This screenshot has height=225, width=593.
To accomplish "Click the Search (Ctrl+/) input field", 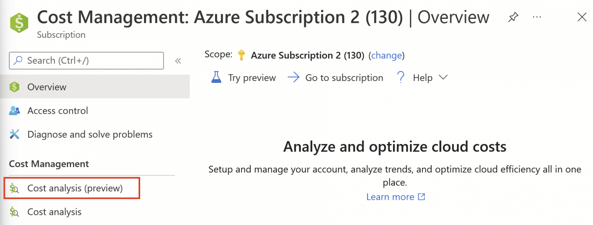I will tap(86, 61).
